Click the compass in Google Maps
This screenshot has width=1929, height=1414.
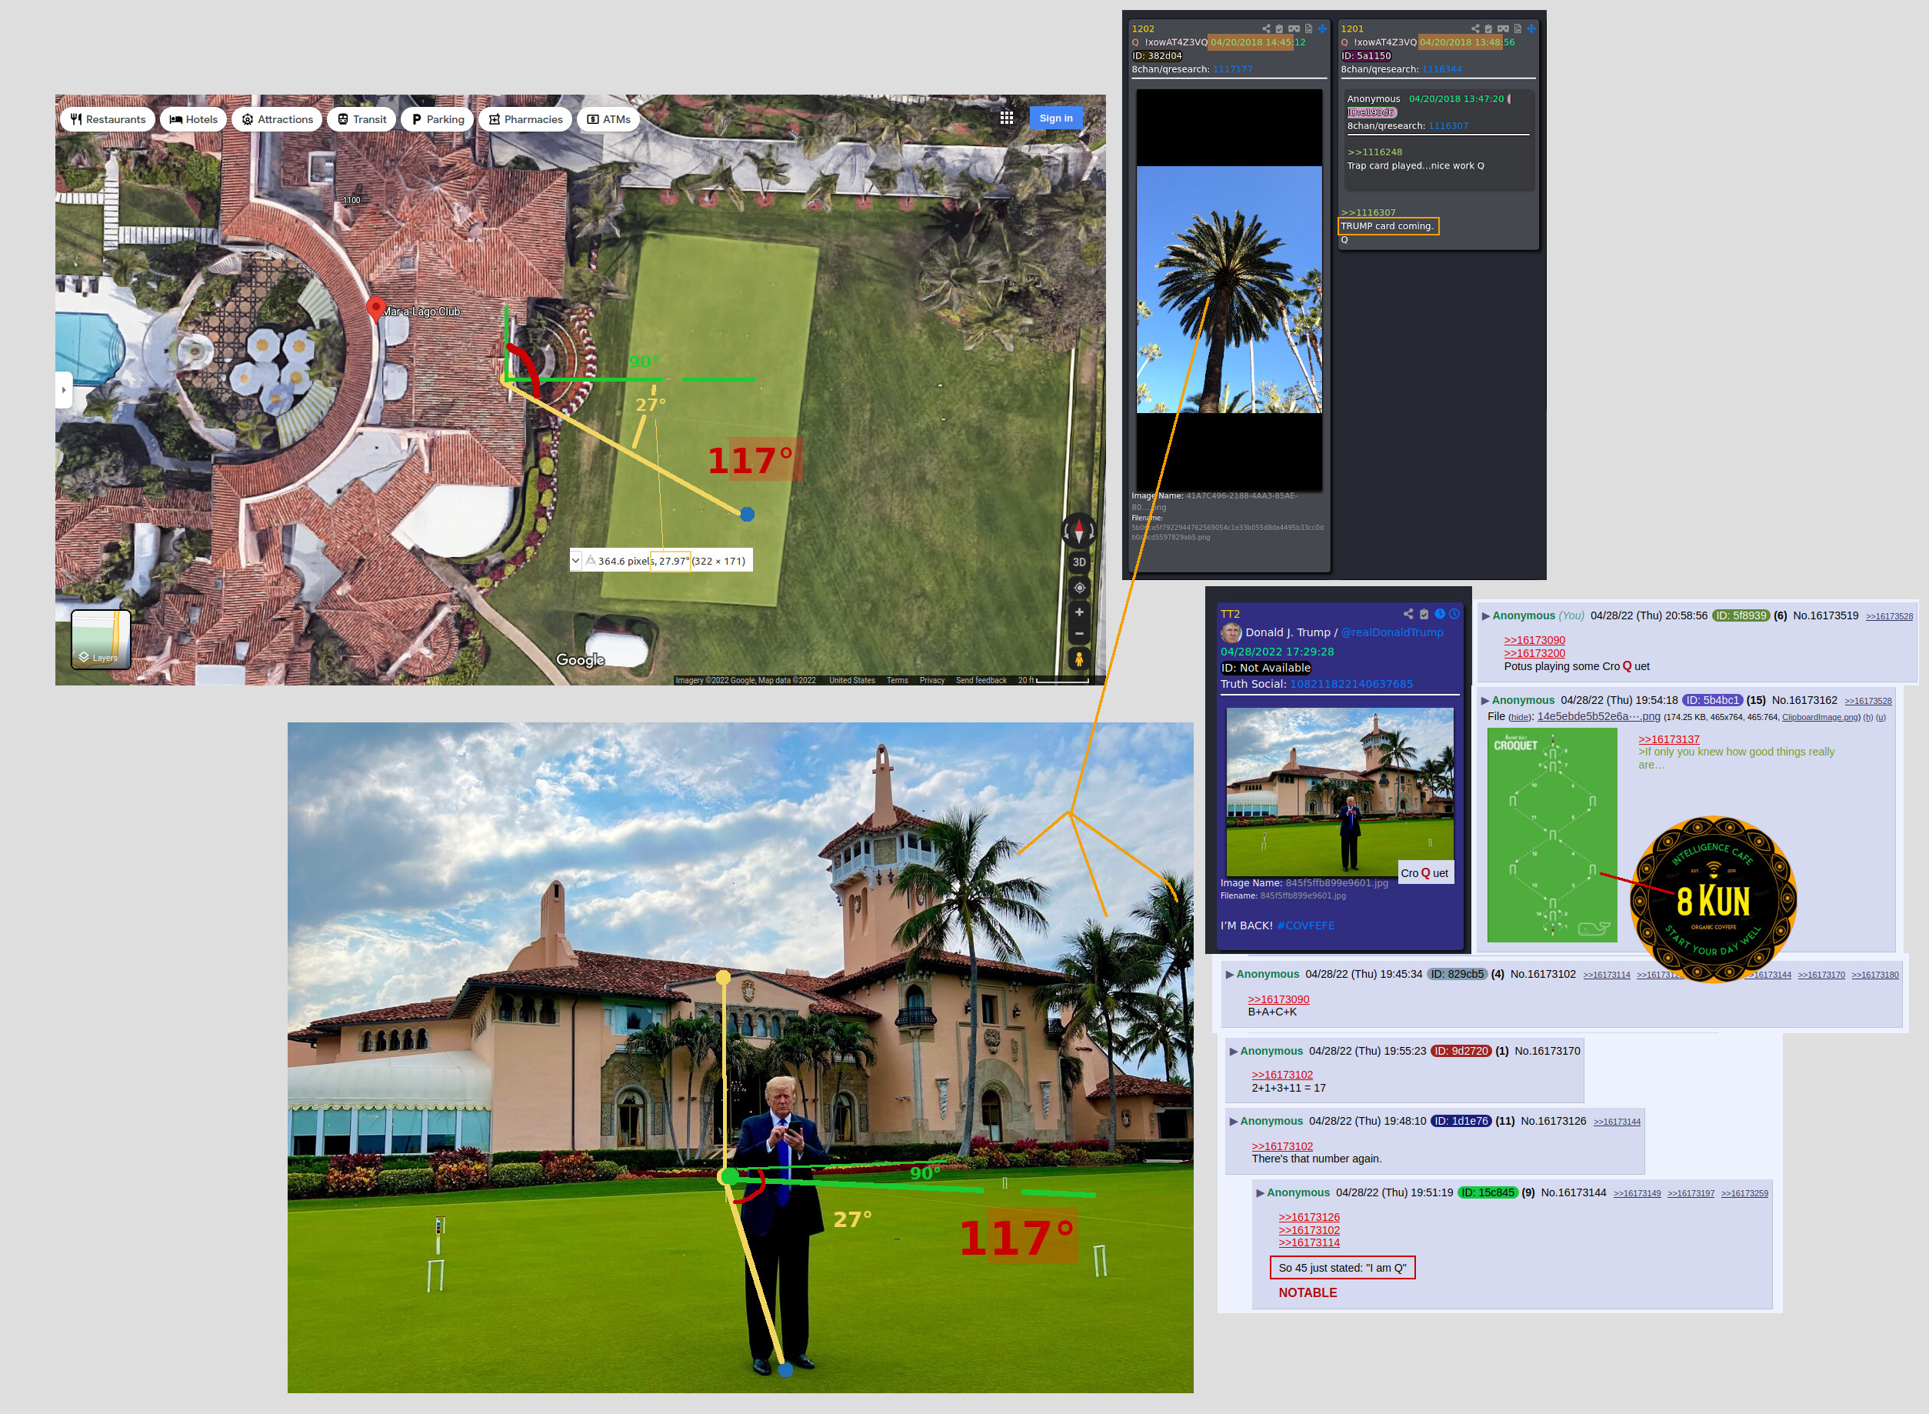point(1078,532)
